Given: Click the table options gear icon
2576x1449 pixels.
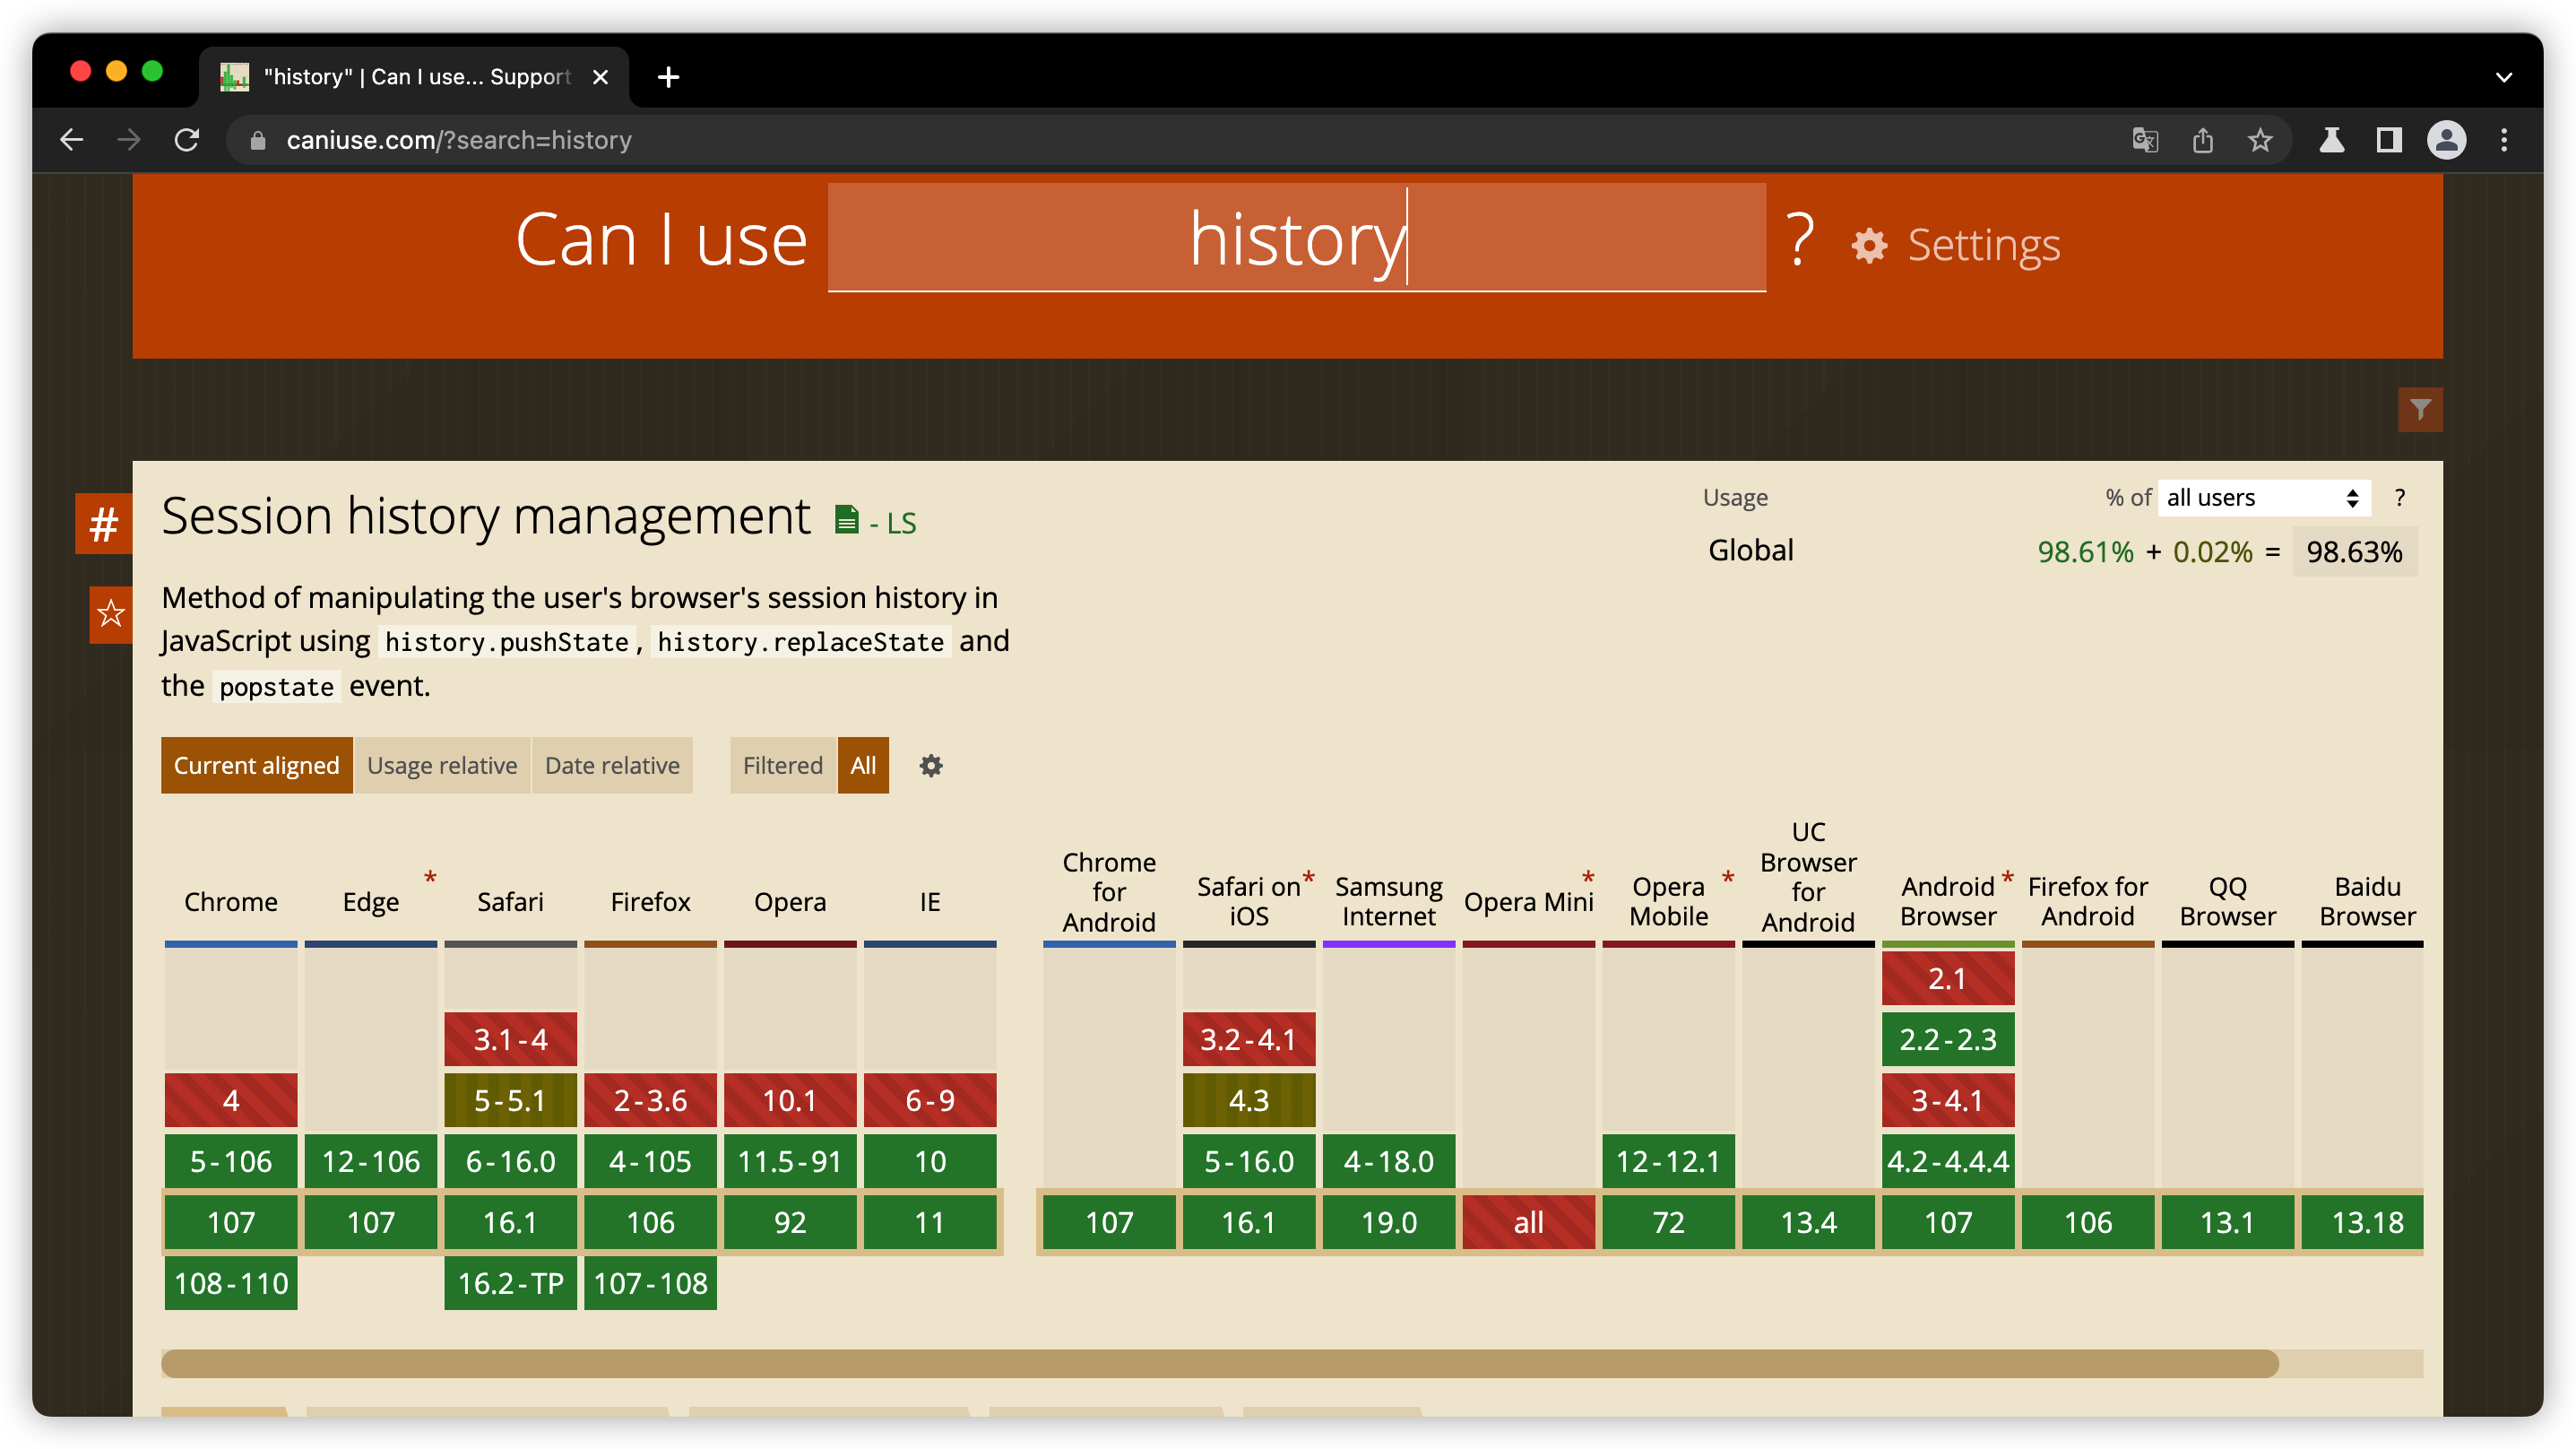Looking at the screenshot, I should [x=930, y=766].
